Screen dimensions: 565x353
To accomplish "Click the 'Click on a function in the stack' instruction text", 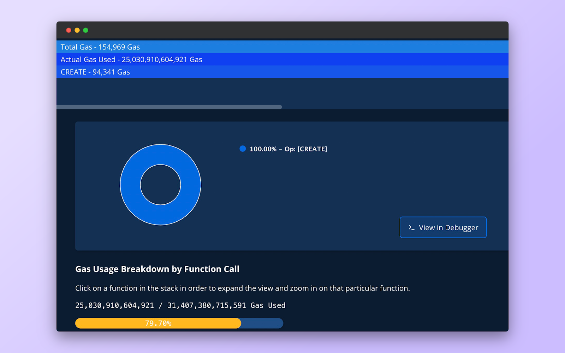I will [243, 288].
